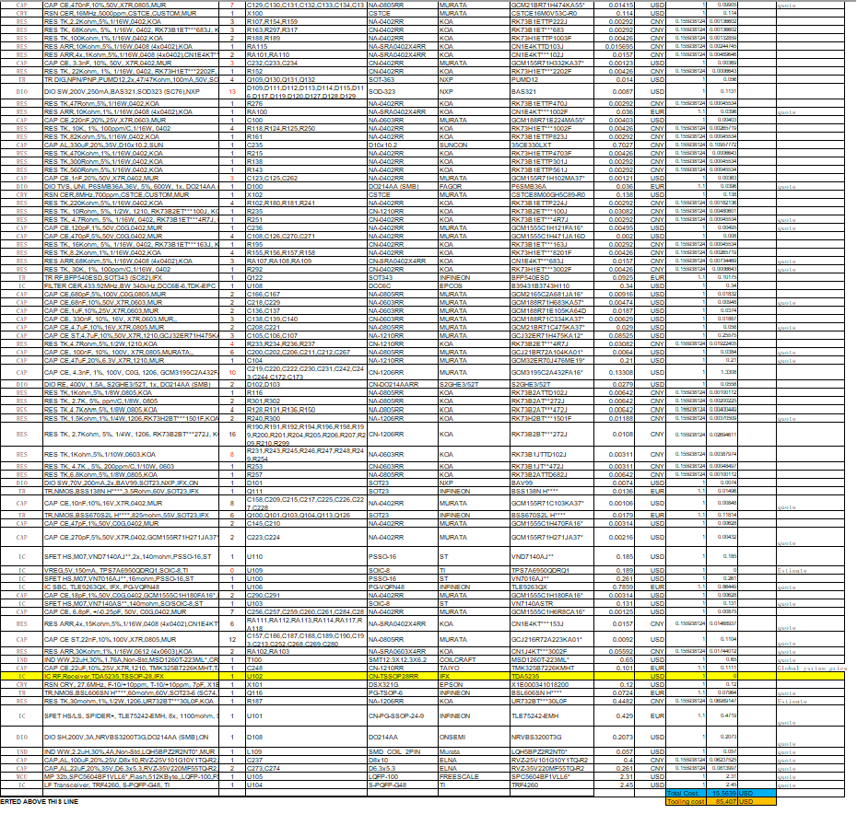Screen dimensions: 857x814
Task: Click the 'DSX321G' package cell
Action: 403,684
